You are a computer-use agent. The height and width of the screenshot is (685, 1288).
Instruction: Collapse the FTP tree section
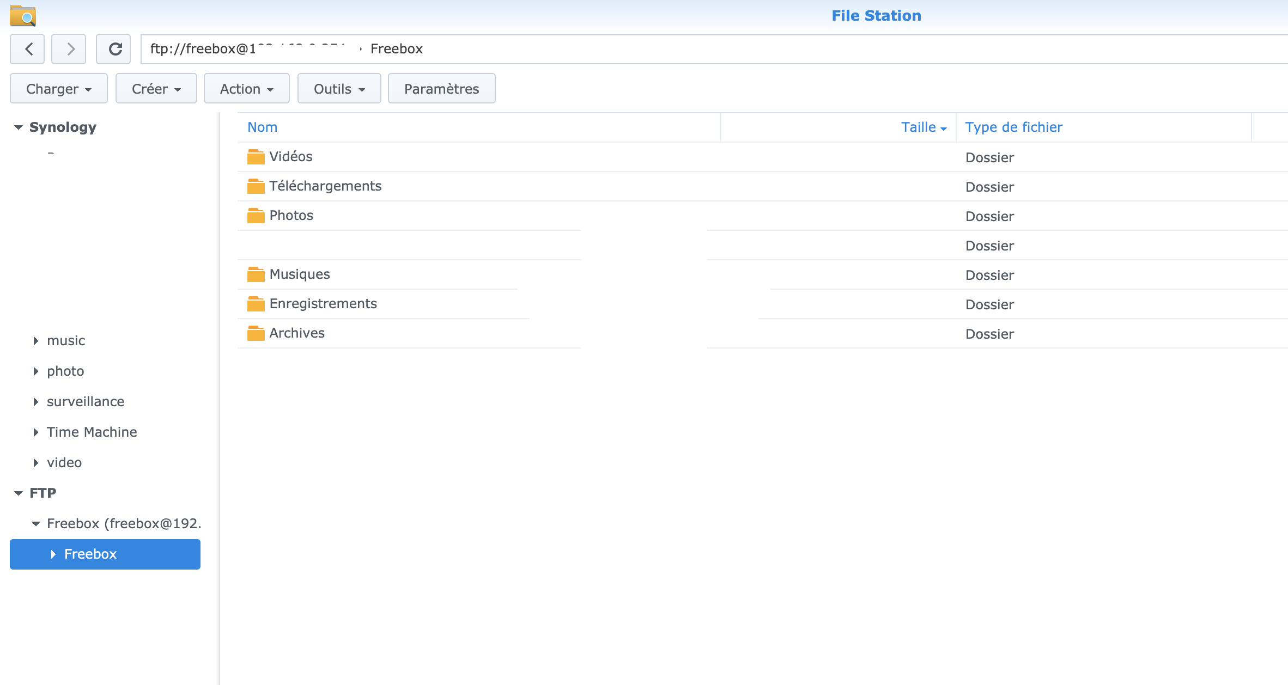coord(19,493)
